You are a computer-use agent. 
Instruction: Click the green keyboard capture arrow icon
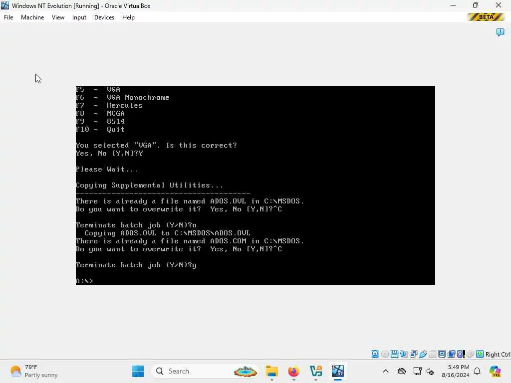click(480, 354)
